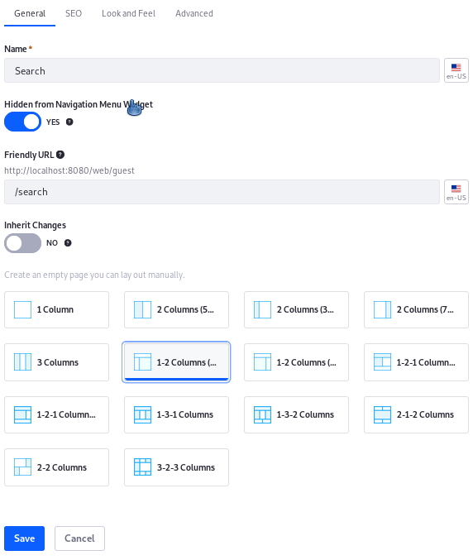Click the Cancel button
The width and height of the screenshot is (473, 560).
pyautogui.click(x=79, y=538)
